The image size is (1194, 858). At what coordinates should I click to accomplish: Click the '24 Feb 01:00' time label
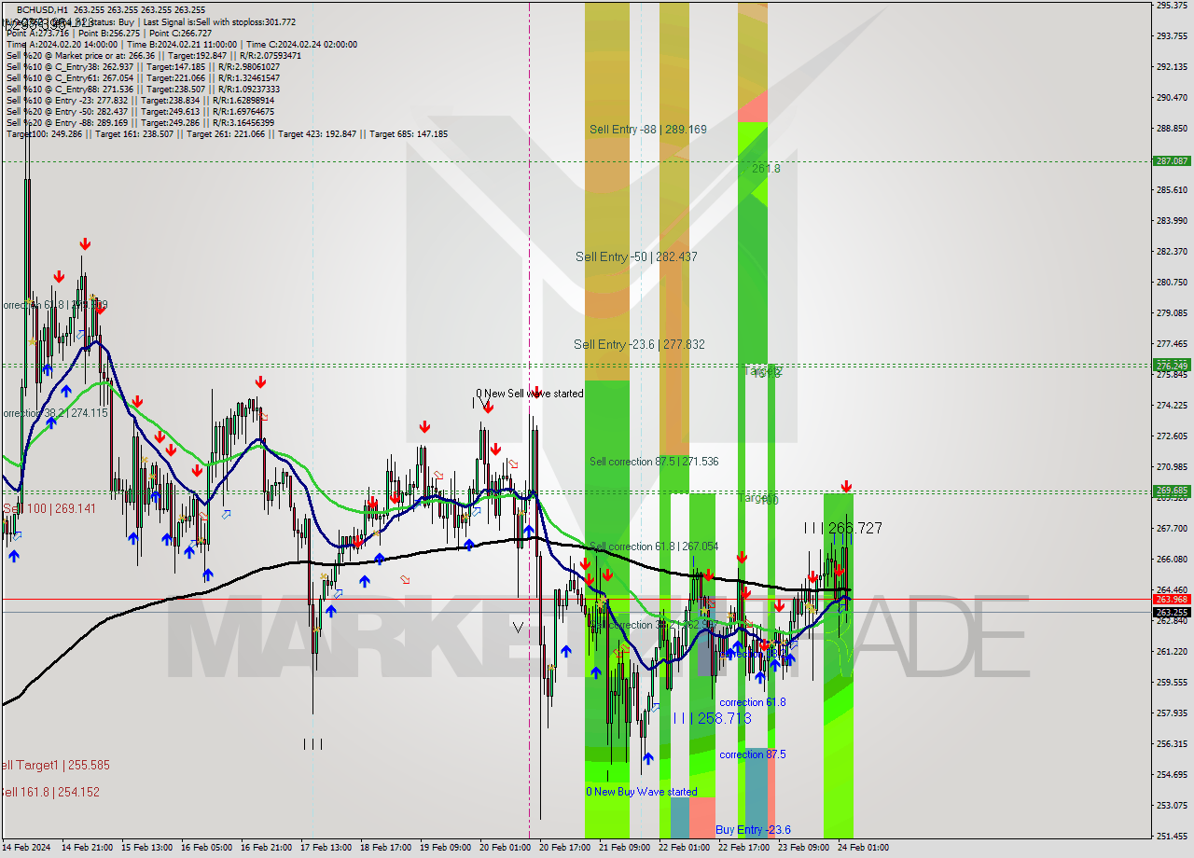(863, 848)
